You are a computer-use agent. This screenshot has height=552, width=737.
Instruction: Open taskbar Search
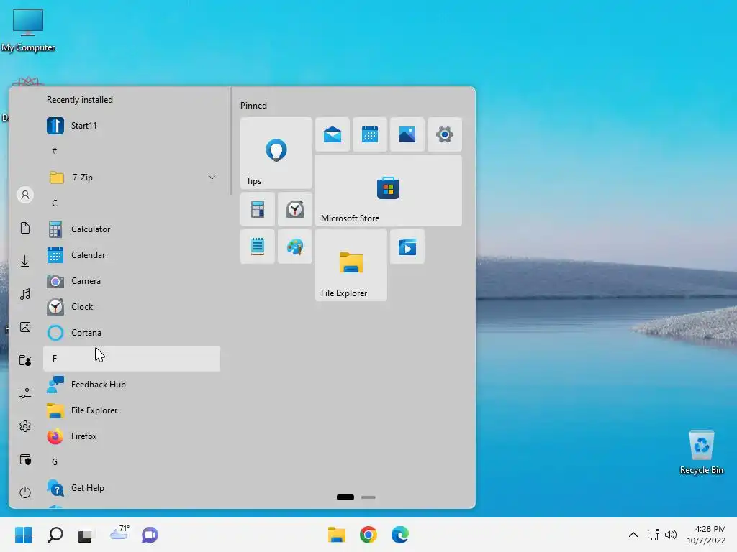[55, 535]
